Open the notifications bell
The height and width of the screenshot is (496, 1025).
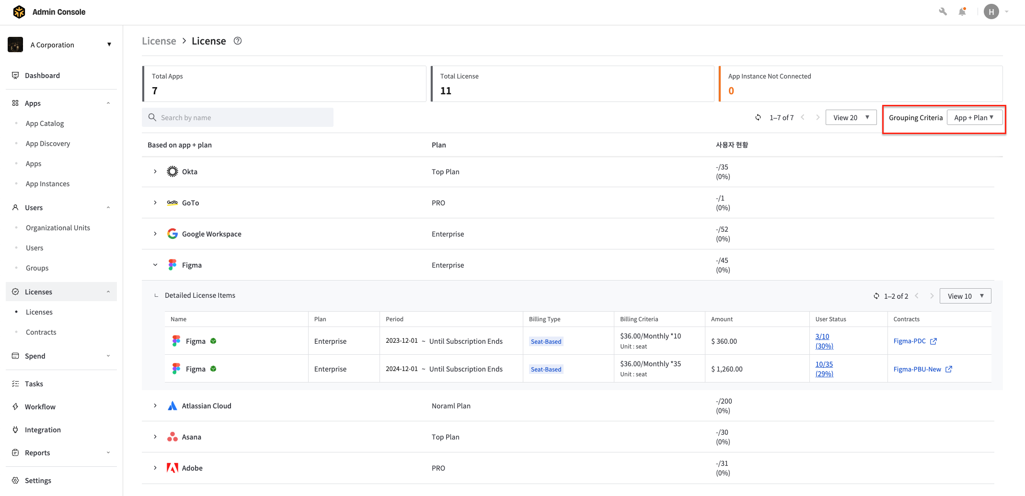point(962,12)
